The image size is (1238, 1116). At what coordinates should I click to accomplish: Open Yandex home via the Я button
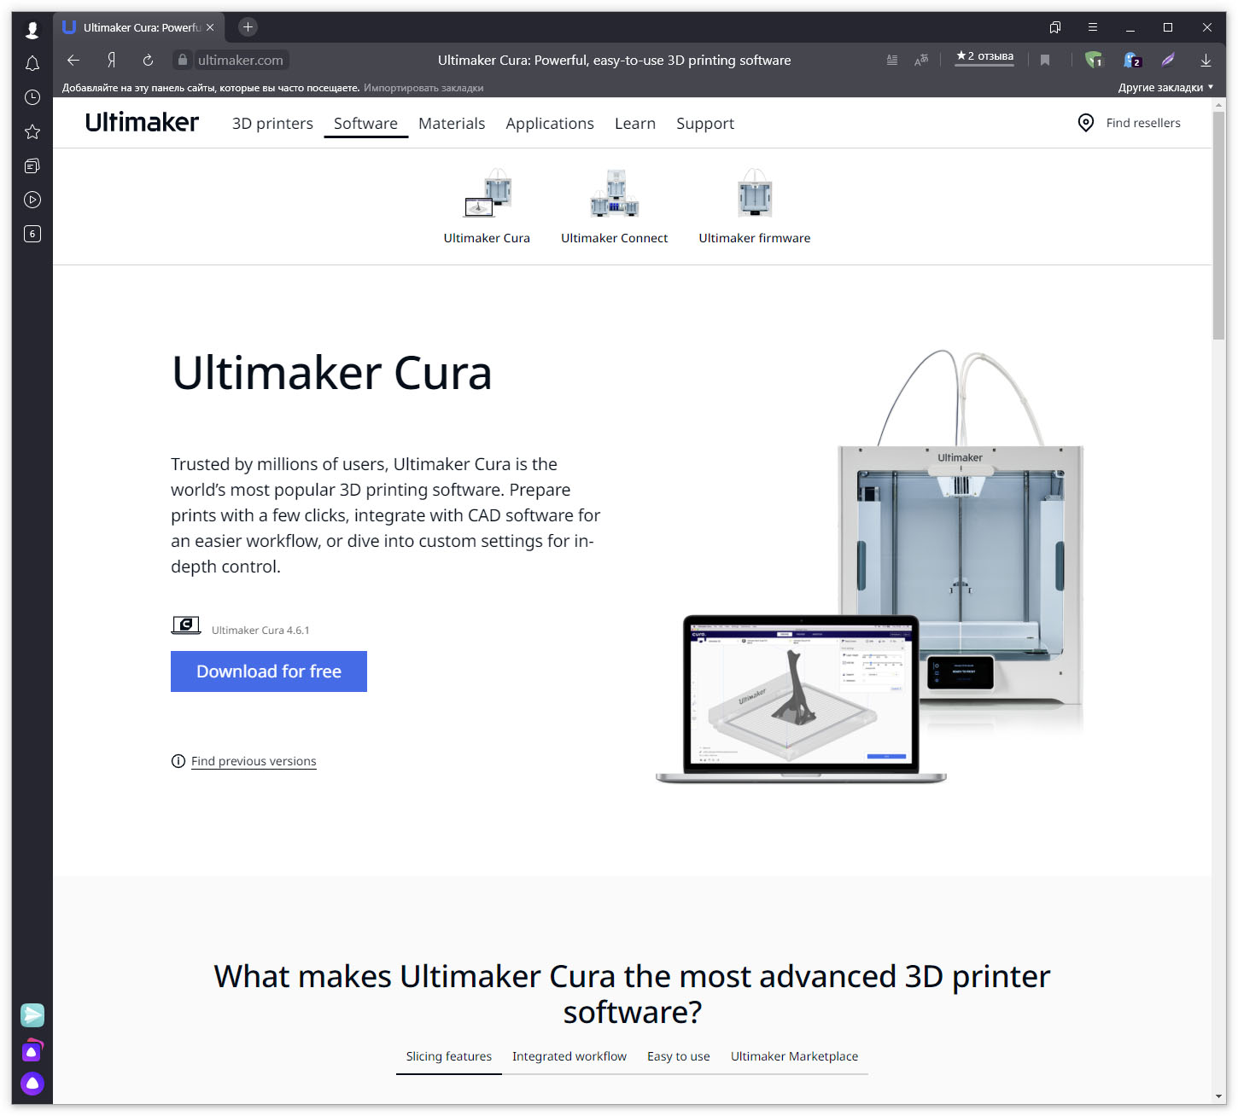pos(111,60)
